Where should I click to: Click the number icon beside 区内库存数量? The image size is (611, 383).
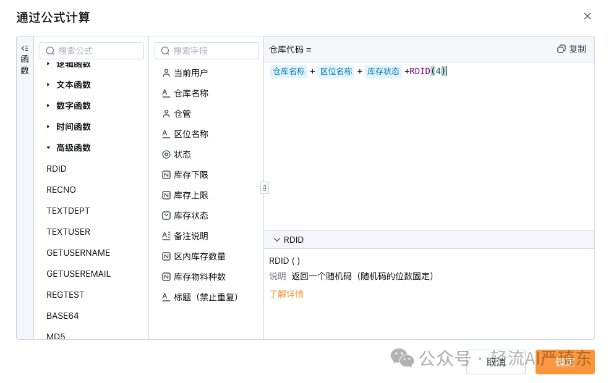pos(166,256)
